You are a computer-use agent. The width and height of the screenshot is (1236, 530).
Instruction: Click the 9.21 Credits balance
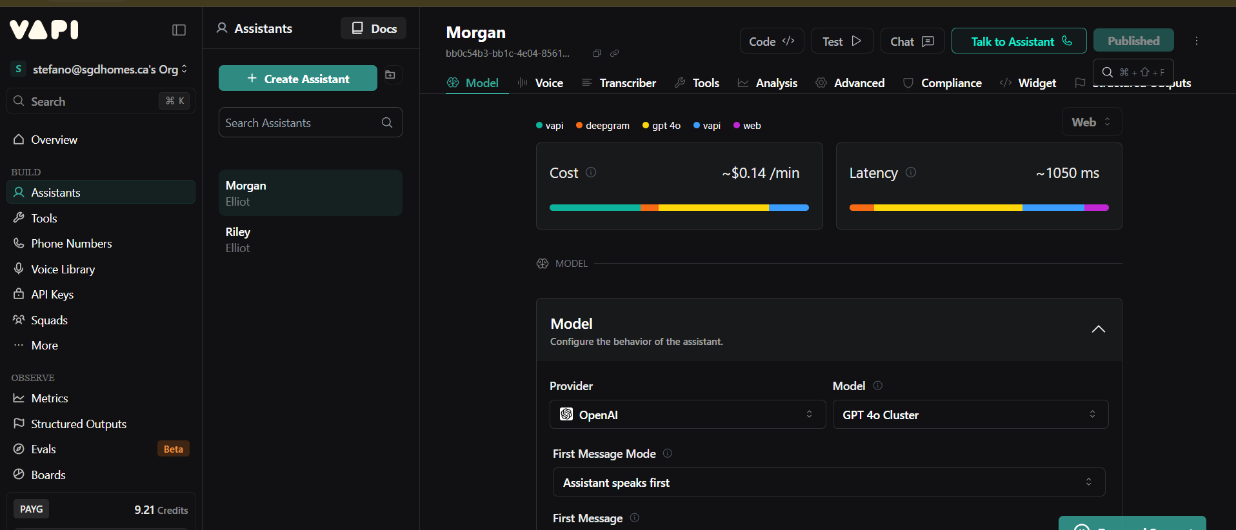click(161, 510)
